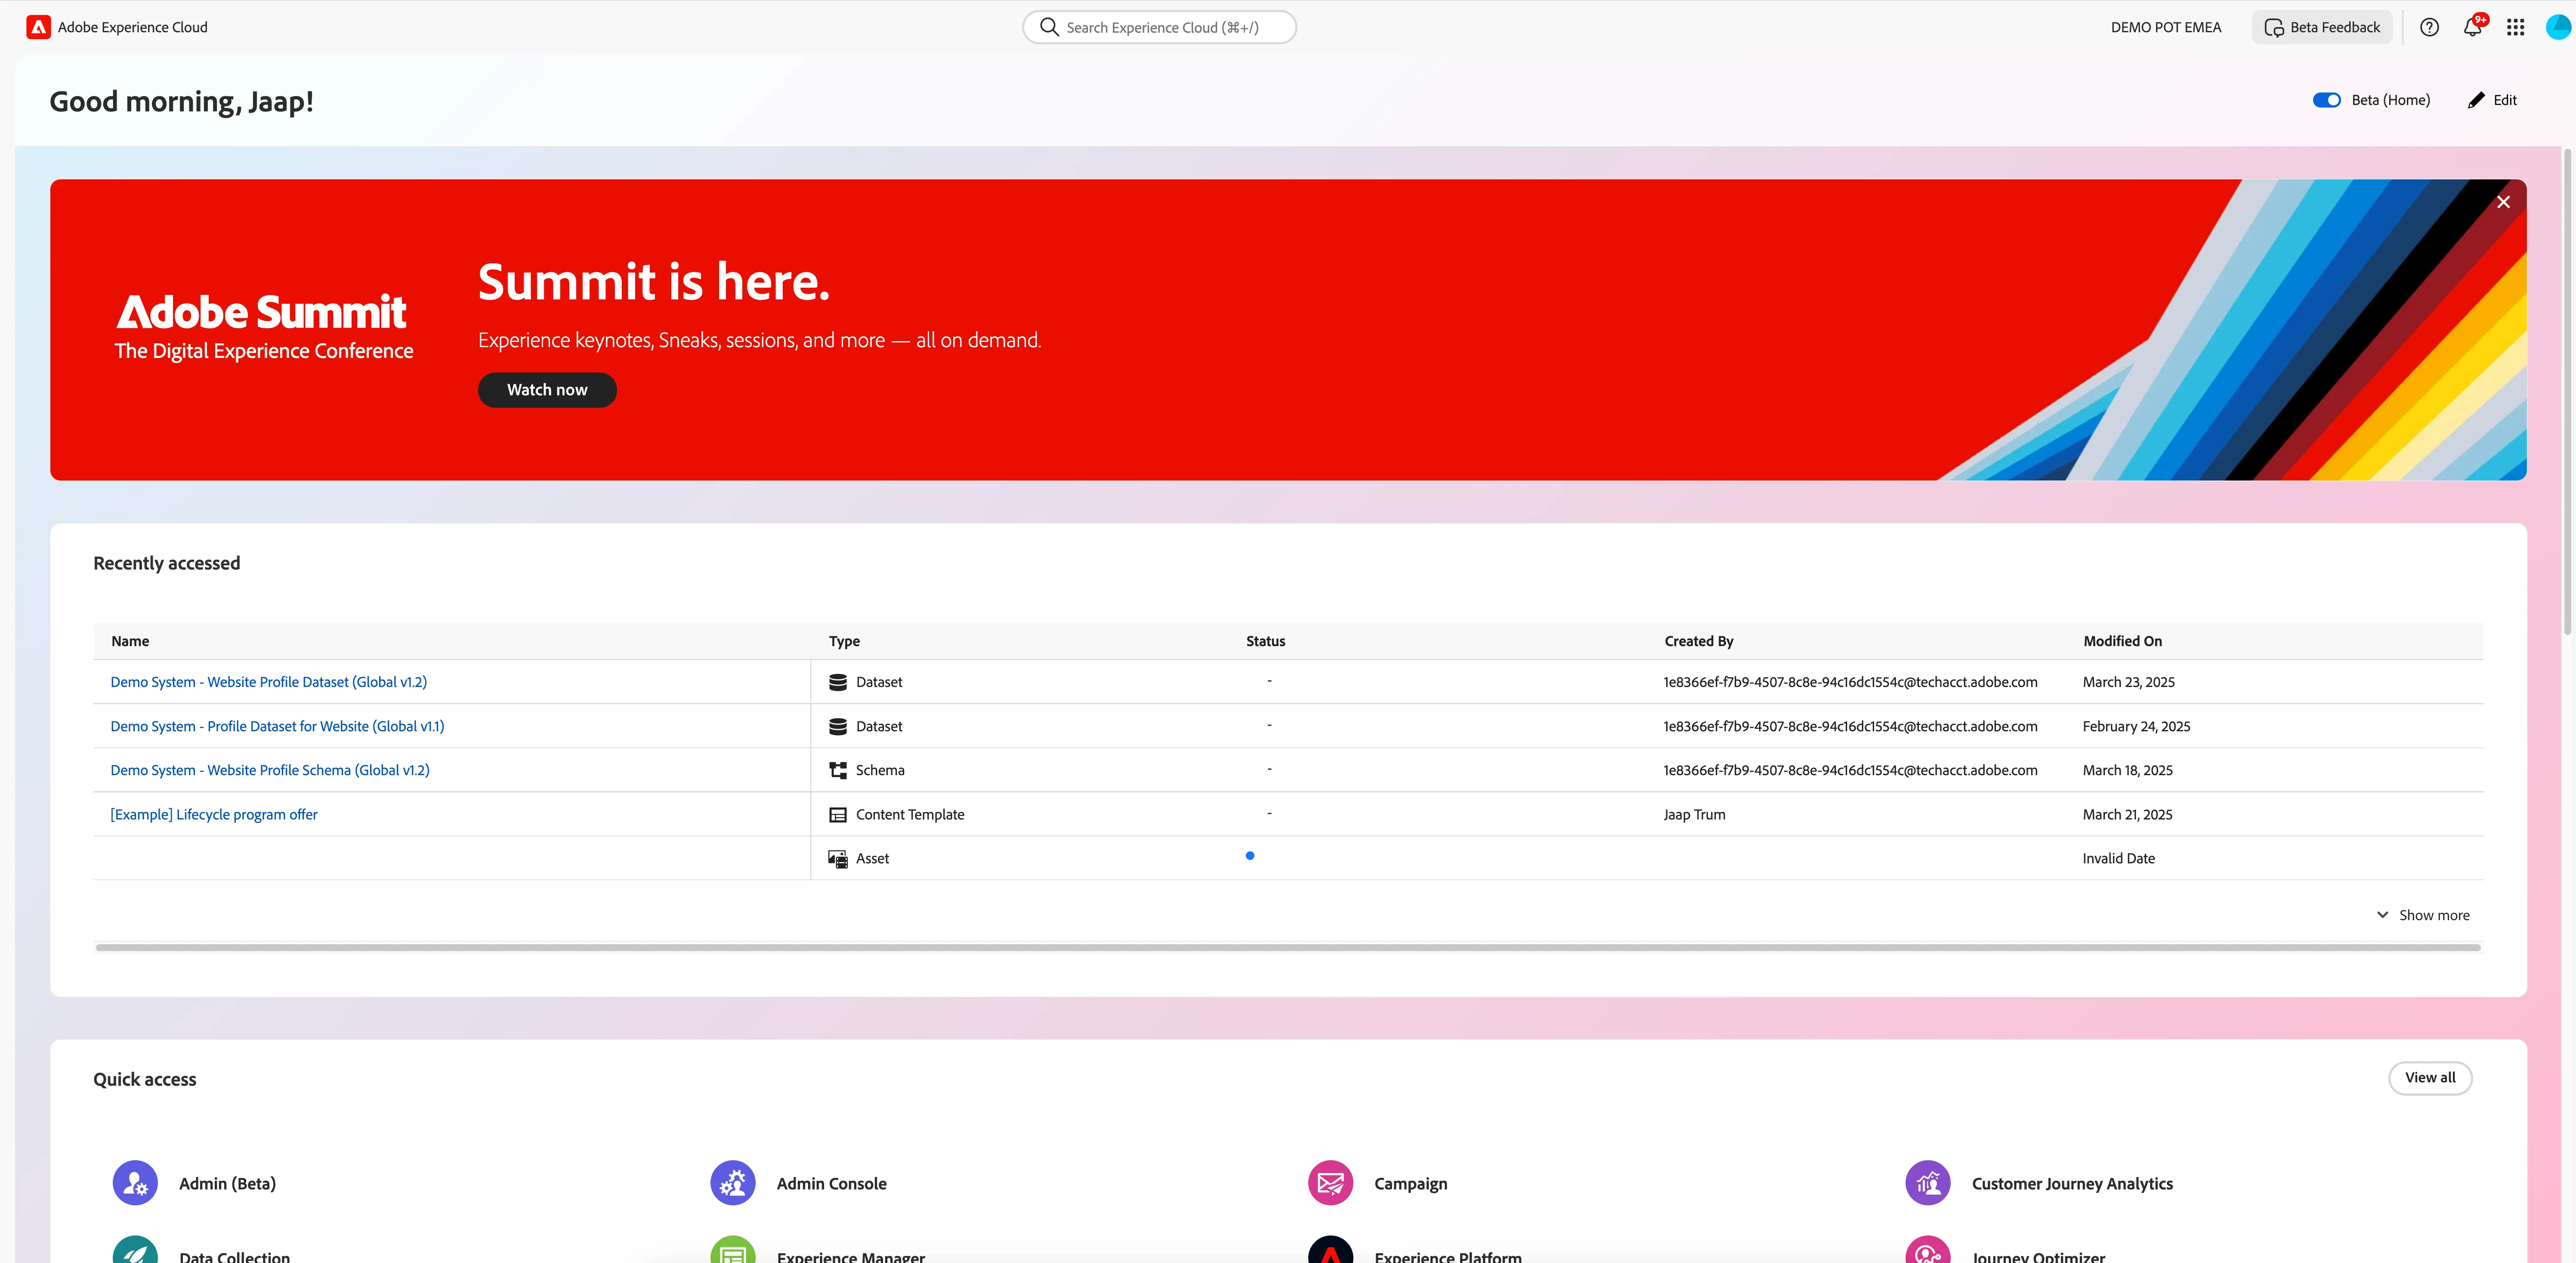Image resolution: width=2576 pixels, height=1263 pixels.
Task: Toggle the Beta (Home) switch
Action: (x=2326, y=100)
